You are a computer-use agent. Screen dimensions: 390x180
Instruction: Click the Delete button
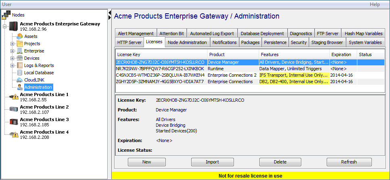coord(280,162)
